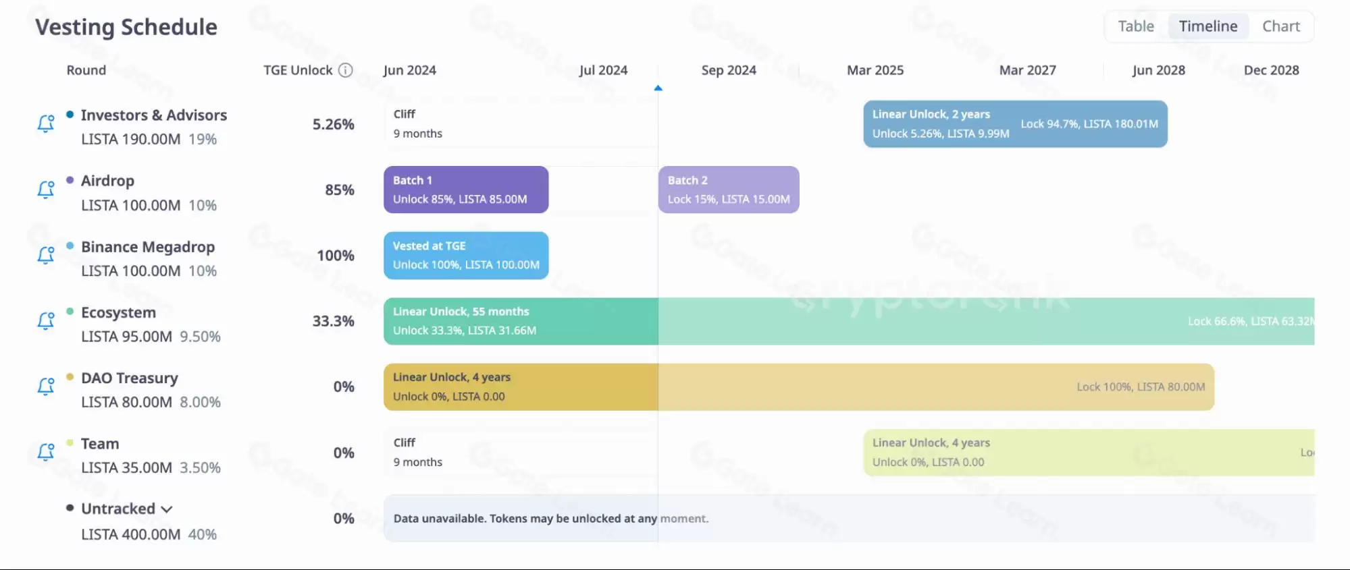
Task: Enable the DAO Treasury notification bell
Action: click(x=46, y=386)
